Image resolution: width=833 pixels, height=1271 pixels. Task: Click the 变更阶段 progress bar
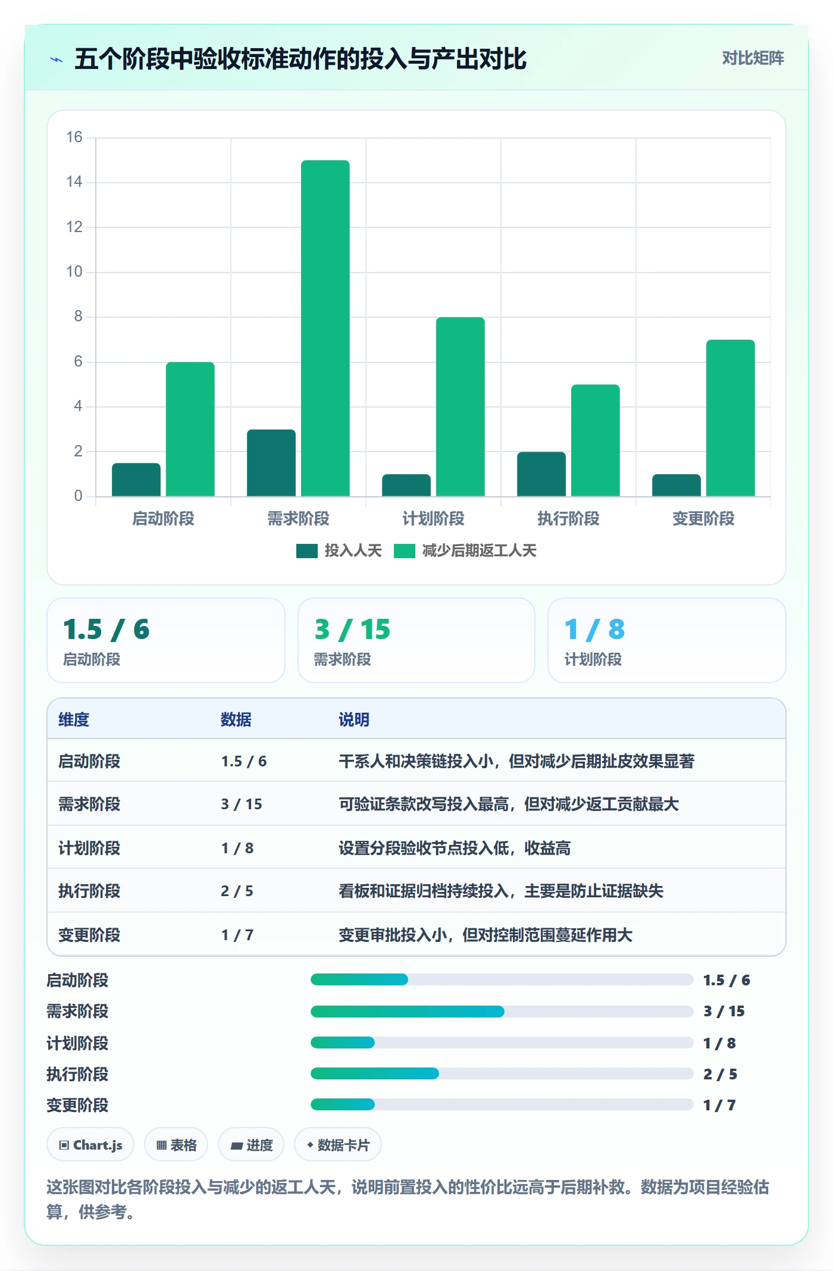(x=502, y=1104)
